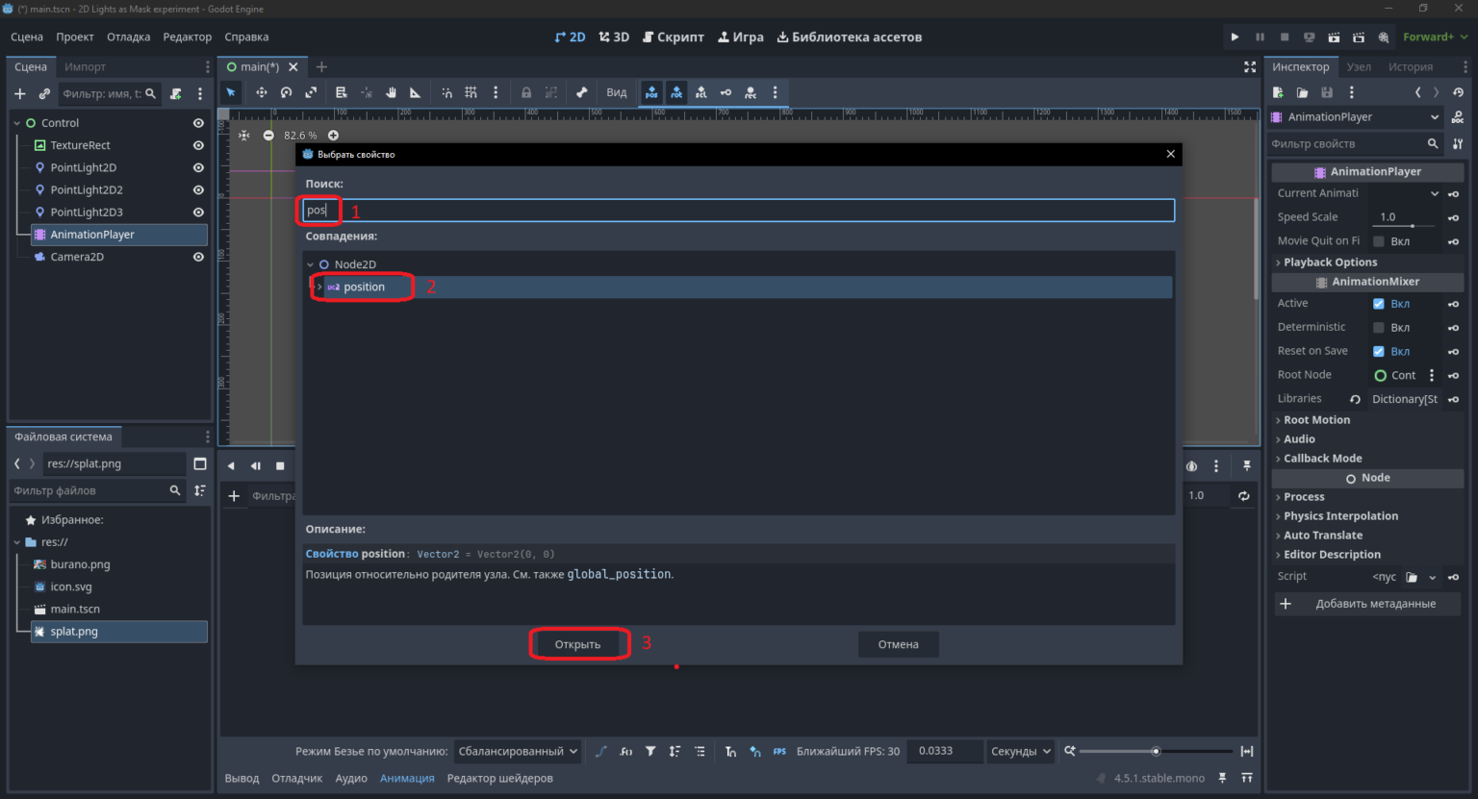Screen dimensions: 1478x799
Task: Click the Run Project play icon
Action: pyautogui.click(x=1235, y=37)
